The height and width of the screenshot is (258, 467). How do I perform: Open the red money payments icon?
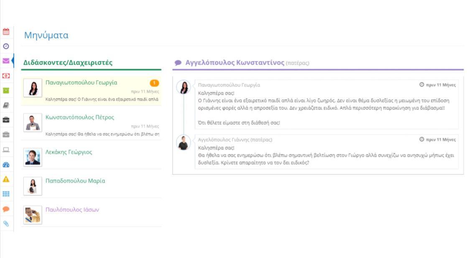6,76
